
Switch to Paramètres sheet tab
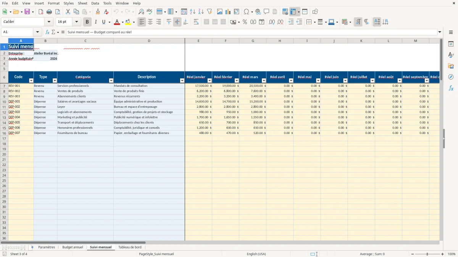(47, 247)
